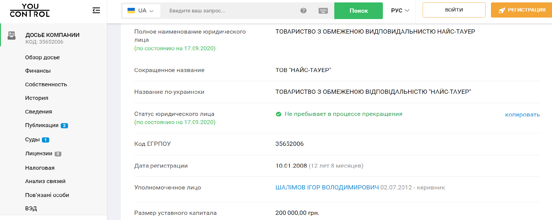Click the Полное наименование юридического лица label
This screenshot has height=220, width=552.
pyautogui.click(x=190, y=36)
